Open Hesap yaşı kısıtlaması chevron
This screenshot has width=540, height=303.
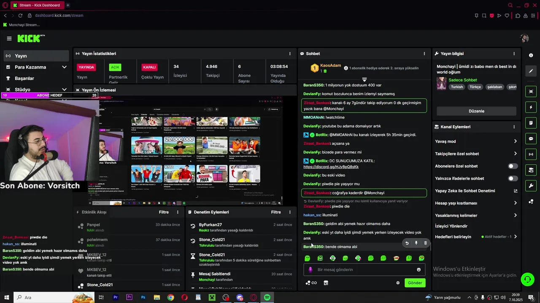(516, 203)
